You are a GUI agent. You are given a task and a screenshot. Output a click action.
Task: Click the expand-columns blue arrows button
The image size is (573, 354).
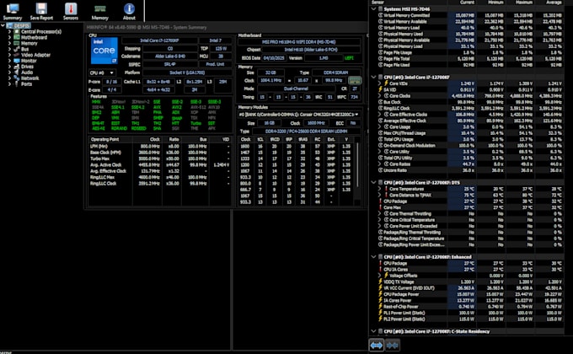point(377,345)
